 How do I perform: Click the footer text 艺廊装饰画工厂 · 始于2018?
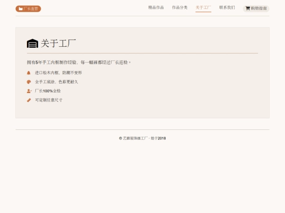click(142, 138)
